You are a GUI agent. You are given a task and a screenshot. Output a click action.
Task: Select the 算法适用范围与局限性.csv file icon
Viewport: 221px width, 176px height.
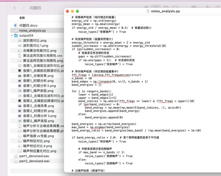tap(20, 55)
